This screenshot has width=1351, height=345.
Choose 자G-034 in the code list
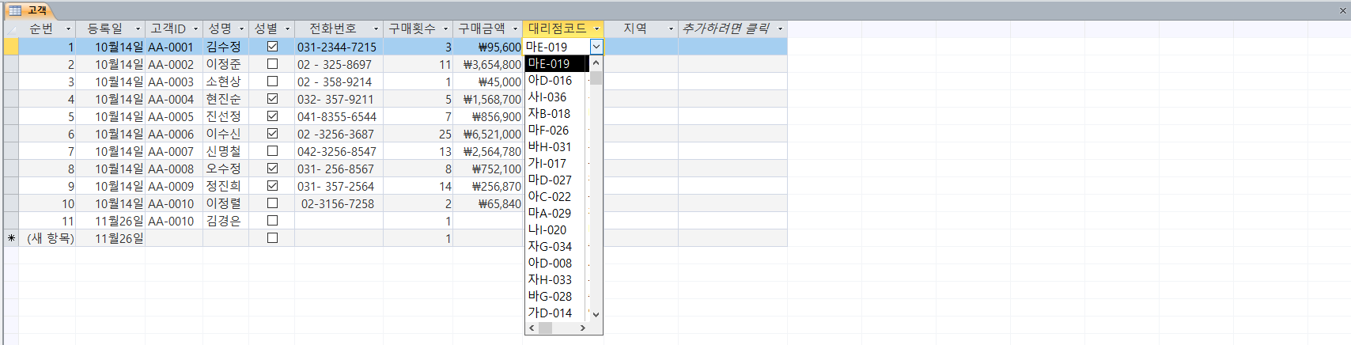click(550, 246)
